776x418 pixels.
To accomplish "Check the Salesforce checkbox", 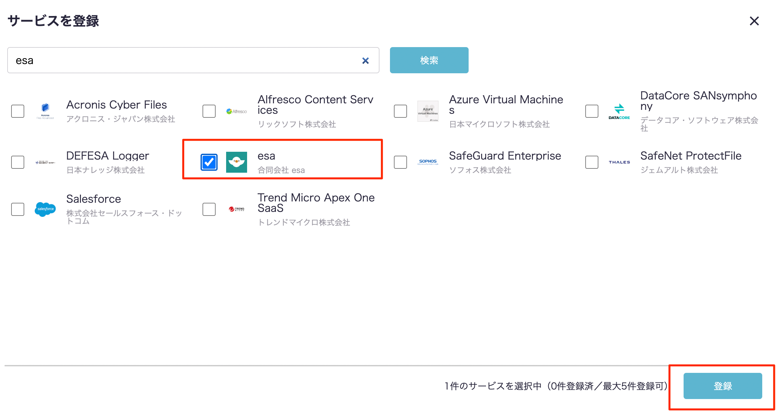I will click(x=18, y=209).
